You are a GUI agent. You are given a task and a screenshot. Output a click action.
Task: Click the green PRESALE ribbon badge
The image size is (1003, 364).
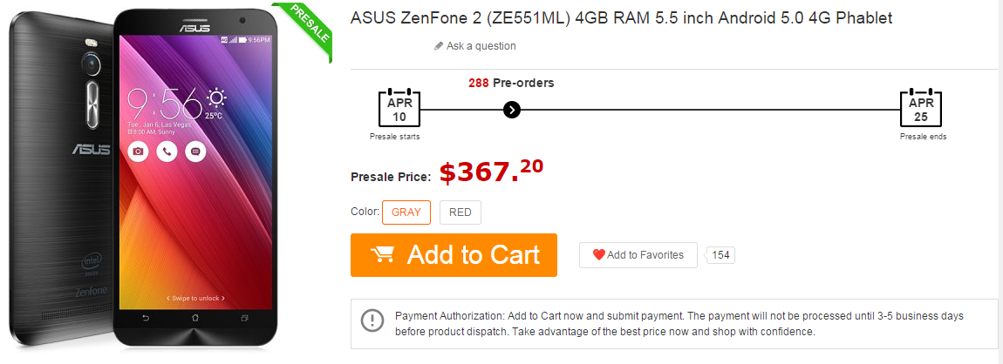pyautogui.click(x=309, y=28)
